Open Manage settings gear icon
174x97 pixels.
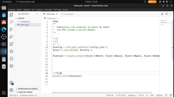11,90
